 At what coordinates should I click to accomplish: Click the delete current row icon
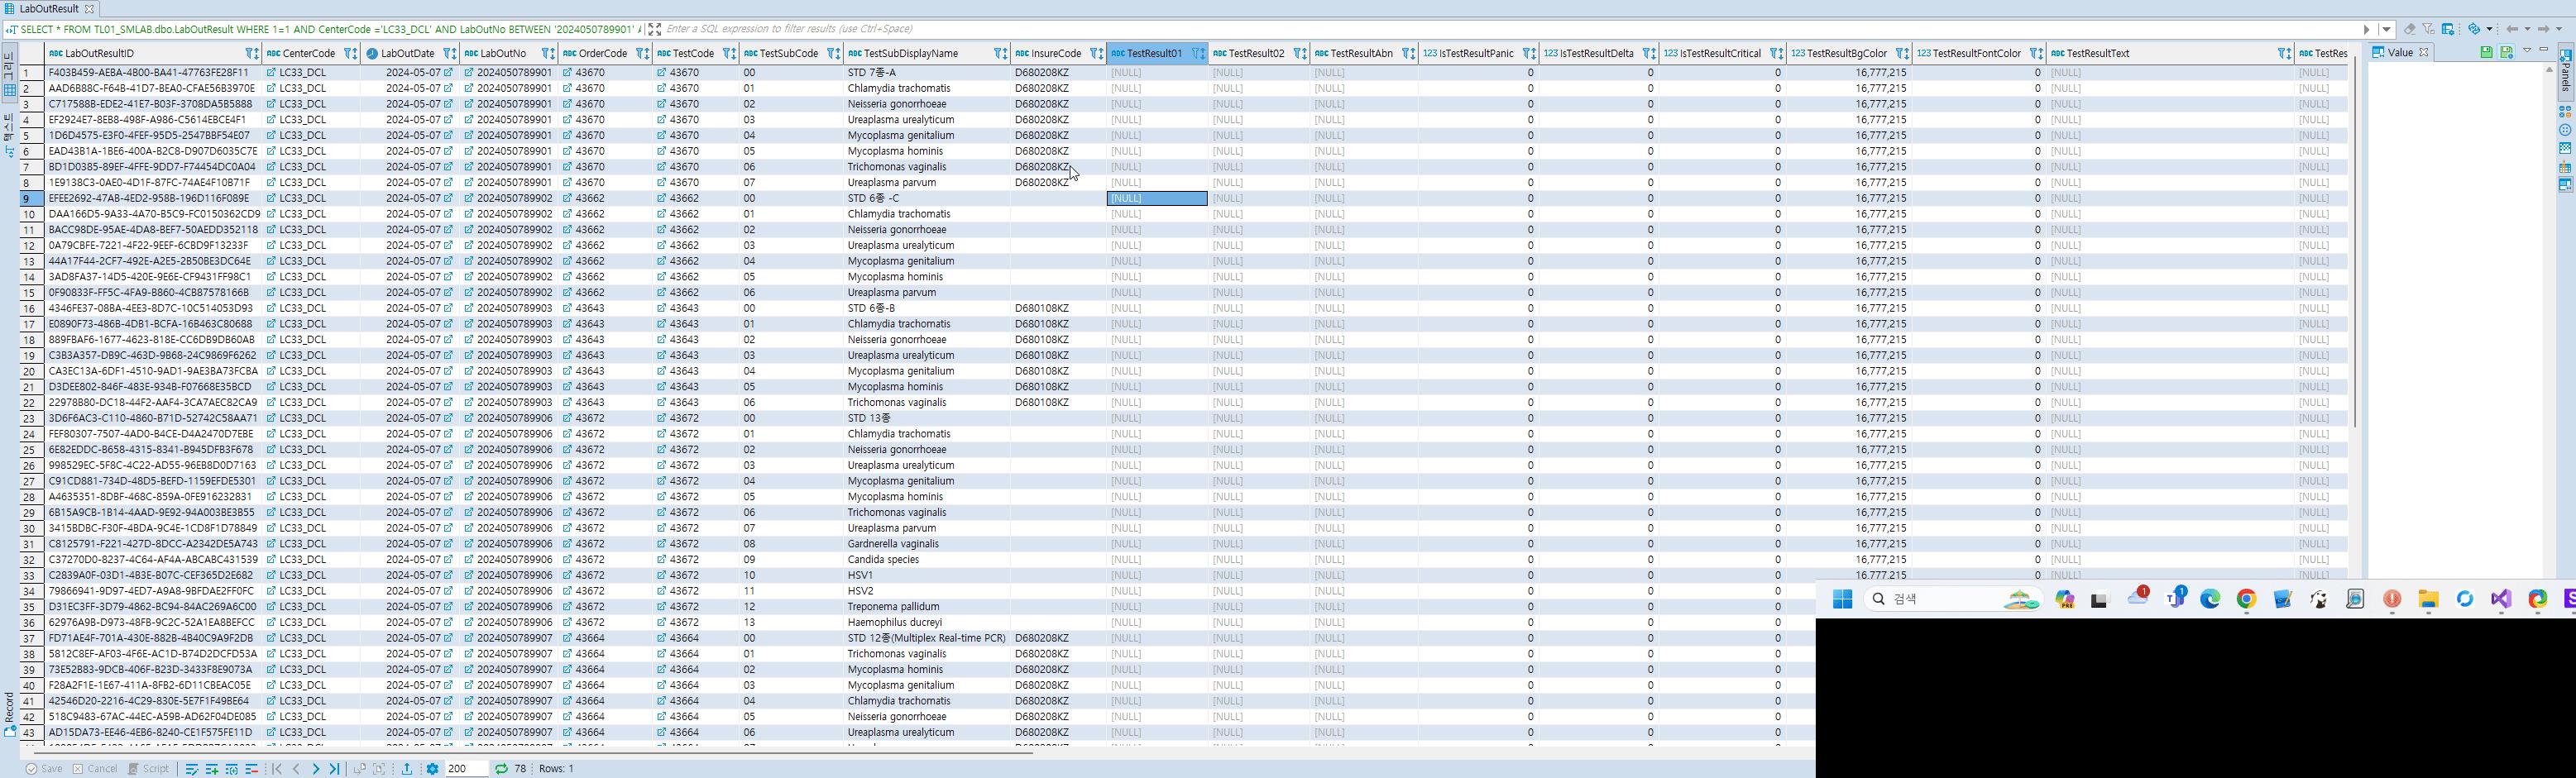tap(251, 769)
